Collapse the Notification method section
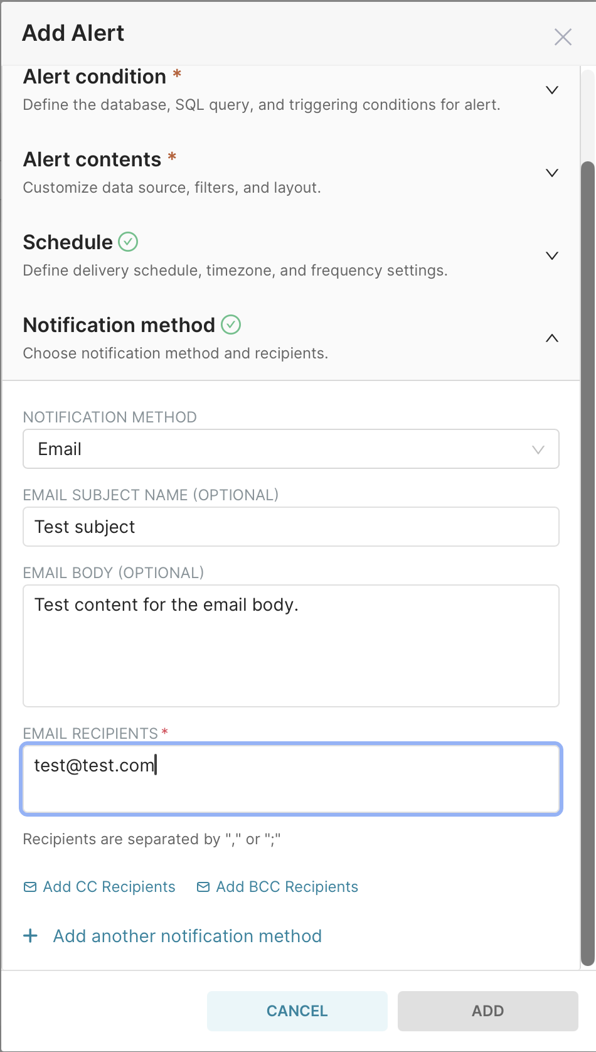 [x=551, y=338]
